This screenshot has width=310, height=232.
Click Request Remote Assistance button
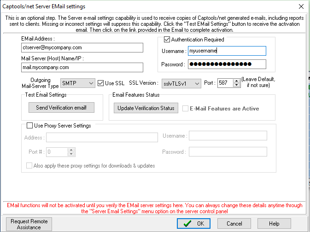point(29,224)
